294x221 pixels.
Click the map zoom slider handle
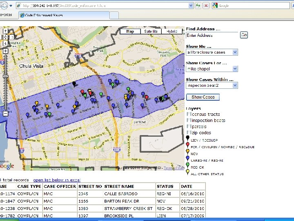[x=5, y=76]
